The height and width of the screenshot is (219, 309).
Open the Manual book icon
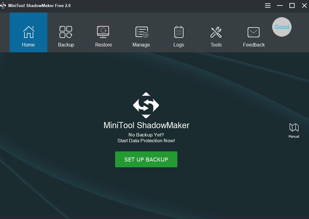point(294,128)
